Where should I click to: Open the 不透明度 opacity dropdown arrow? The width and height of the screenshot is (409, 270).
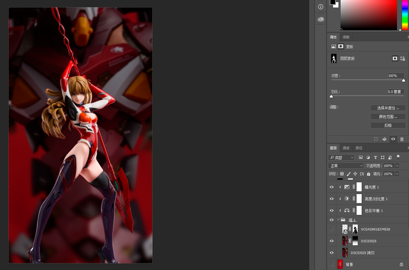pyautogui.click(x=397, y=166)
